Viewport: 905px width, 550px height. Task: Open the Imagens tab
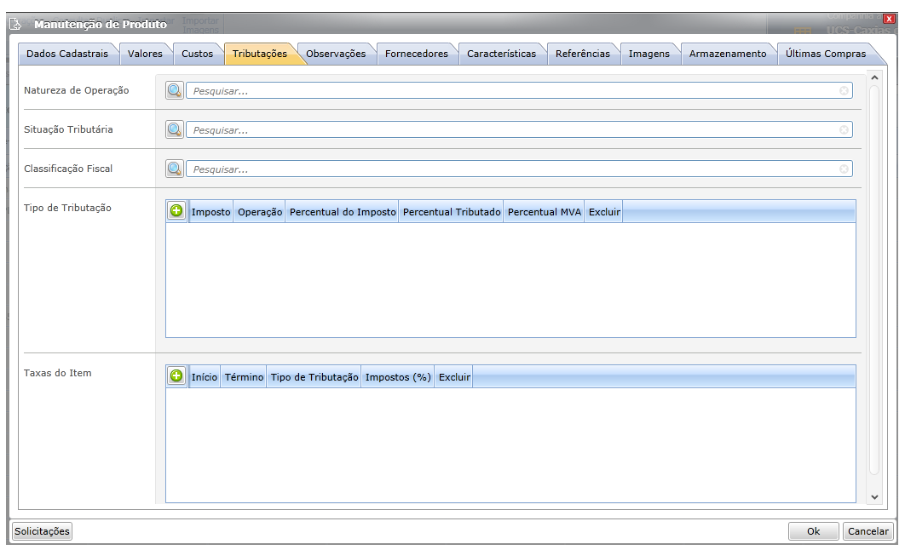[649, 54]
